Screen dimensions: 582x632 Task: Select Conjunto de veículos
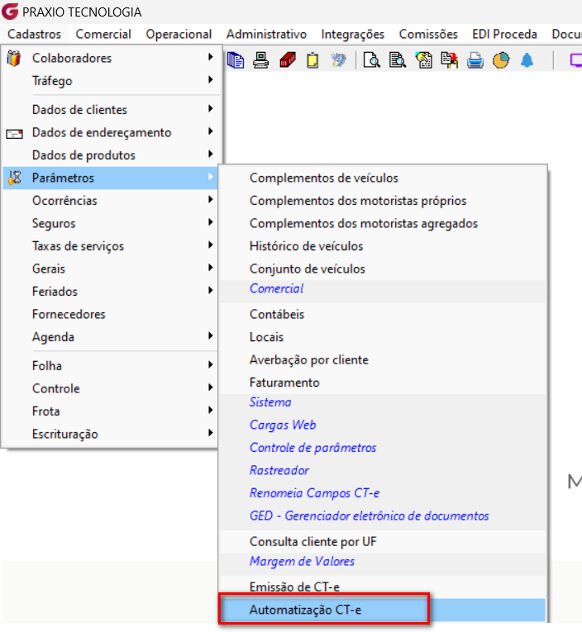[x=382, y=268]
